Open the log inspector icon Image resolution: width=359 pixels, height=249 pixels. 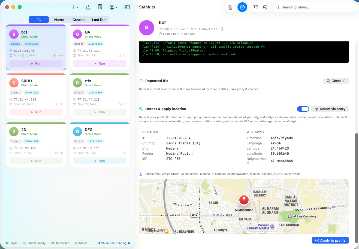[100, 7]
